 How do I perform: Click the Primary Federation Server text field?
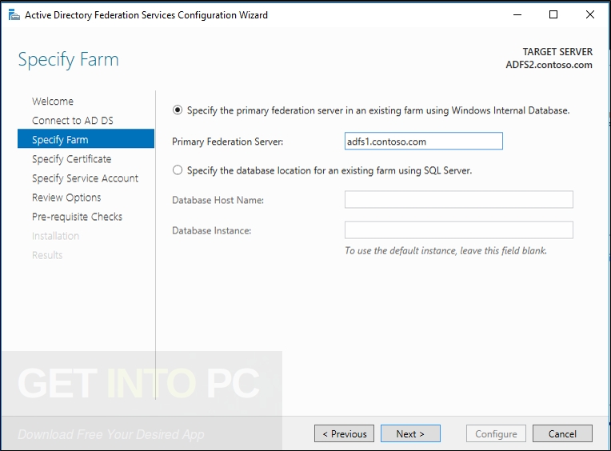point(424,141)
